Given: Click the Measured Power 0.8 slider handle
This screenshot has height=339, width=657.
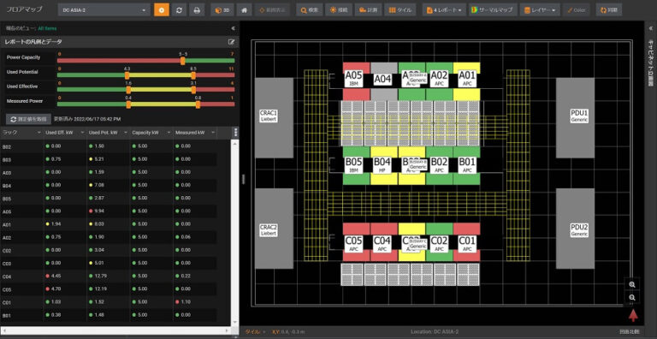Looking at the screenshot, I should click(x=198, y=104).
